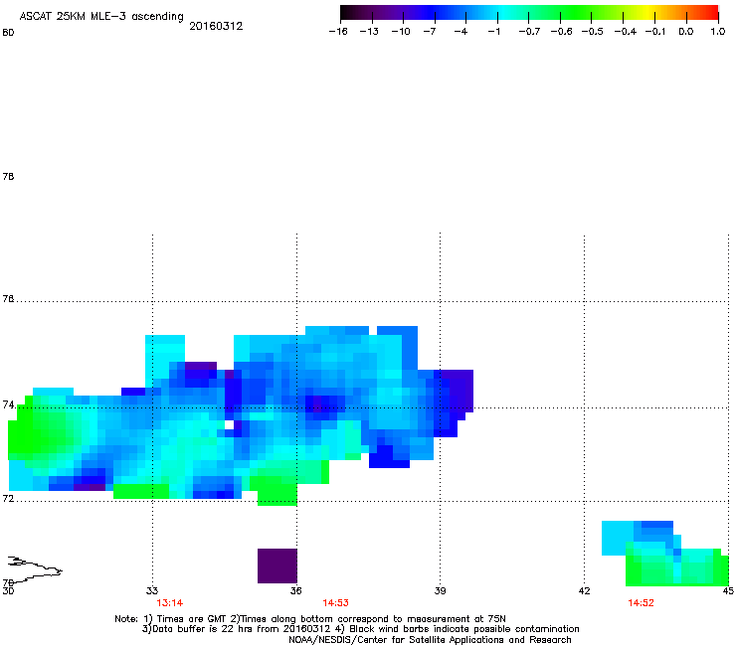Click the -1 color scale label

[493, 32]
